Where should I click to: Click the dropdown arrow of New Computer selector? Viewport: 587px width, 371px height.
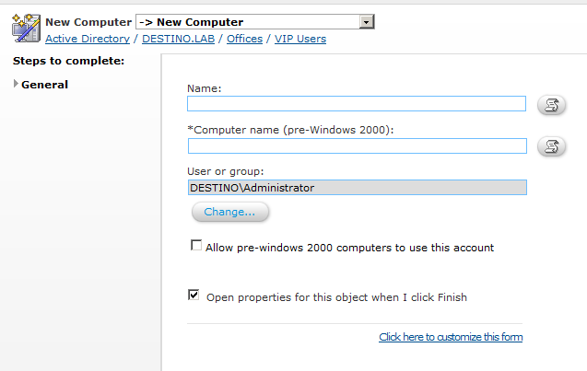(367, 22)
